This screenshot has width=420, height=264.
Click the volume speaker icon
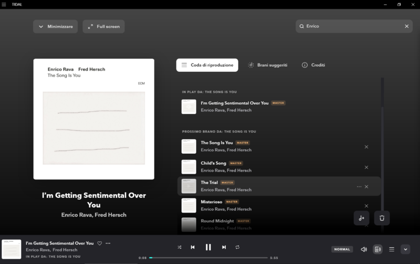[x=364, y=249]
